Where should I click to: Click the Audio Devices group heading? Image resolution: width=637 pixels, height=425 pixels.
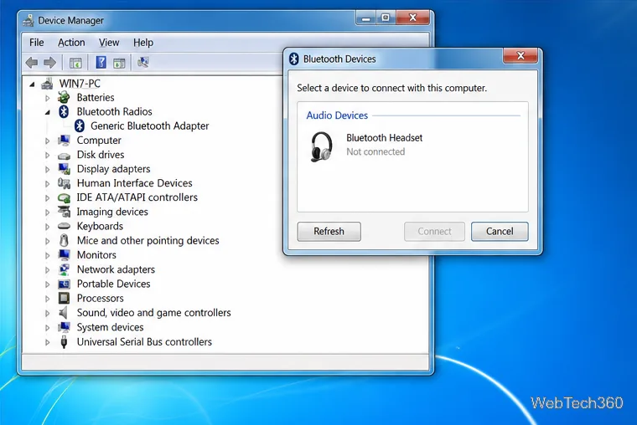coord(337,115)
